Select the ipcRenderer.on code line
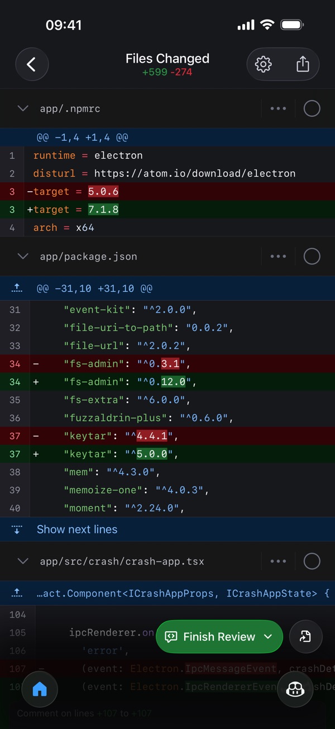This screenshot has width=335, height=729. pos(167,633)
